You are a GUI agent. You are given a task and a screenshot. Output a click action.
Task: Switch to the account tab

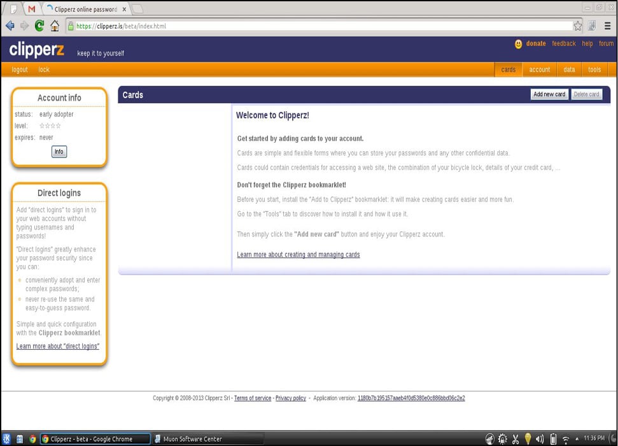pyautogui.click(x=539, y=69)
